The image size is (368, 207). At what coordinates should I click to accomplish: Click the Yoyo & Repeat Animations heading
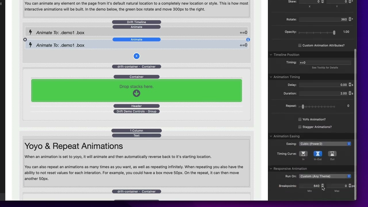pos(74,146)
